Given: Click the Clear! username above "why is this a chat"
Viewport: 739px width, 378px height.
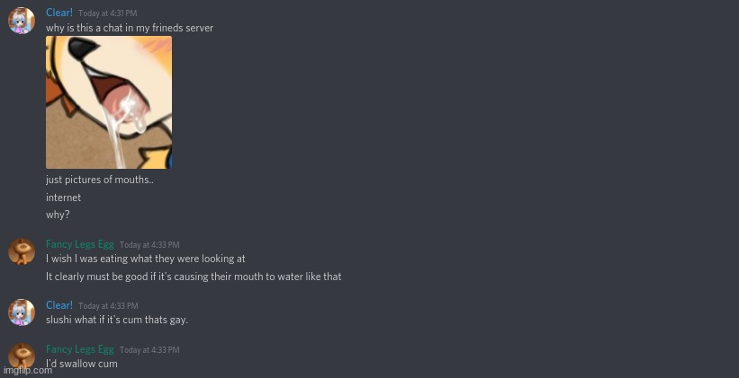Looking at the screenshot, I should [59, 13].
